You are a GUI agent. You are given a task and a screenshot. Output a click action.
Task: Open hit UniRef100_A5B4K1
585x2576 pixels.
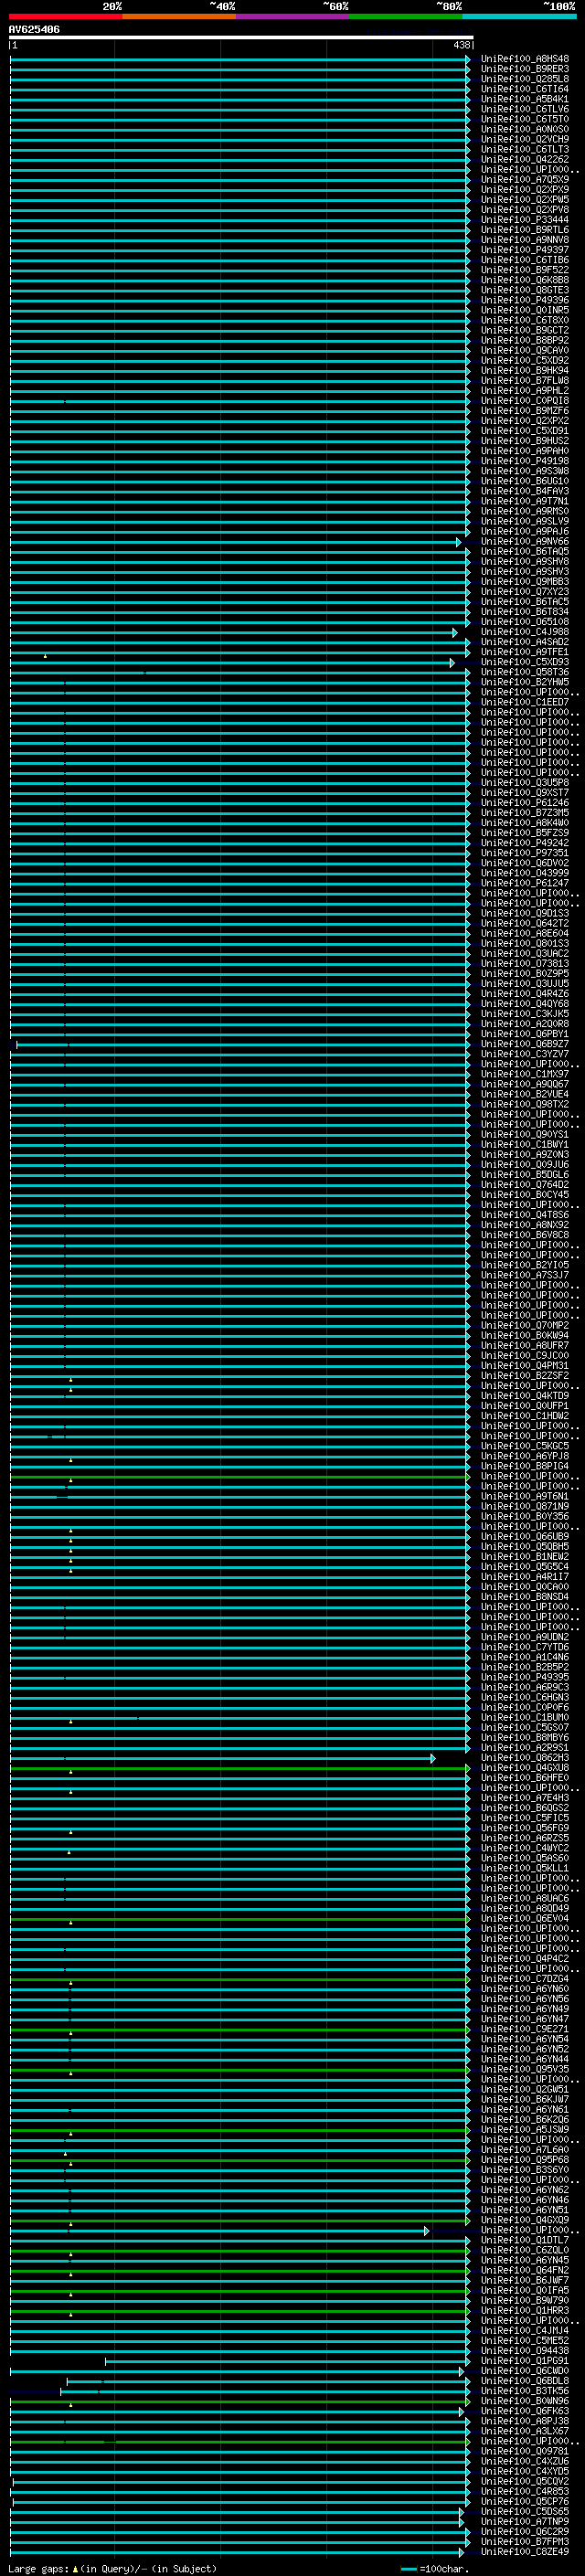[x=525, y=99]
